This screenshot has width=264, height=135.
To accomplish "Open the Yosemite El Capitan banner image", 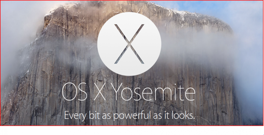I will 132,63.
